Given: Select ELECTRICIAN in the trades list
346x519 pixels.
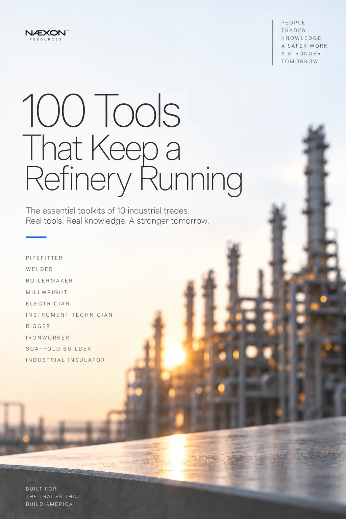Looking at the screenshot, I should pyautogui.click(x=48, y=304).
